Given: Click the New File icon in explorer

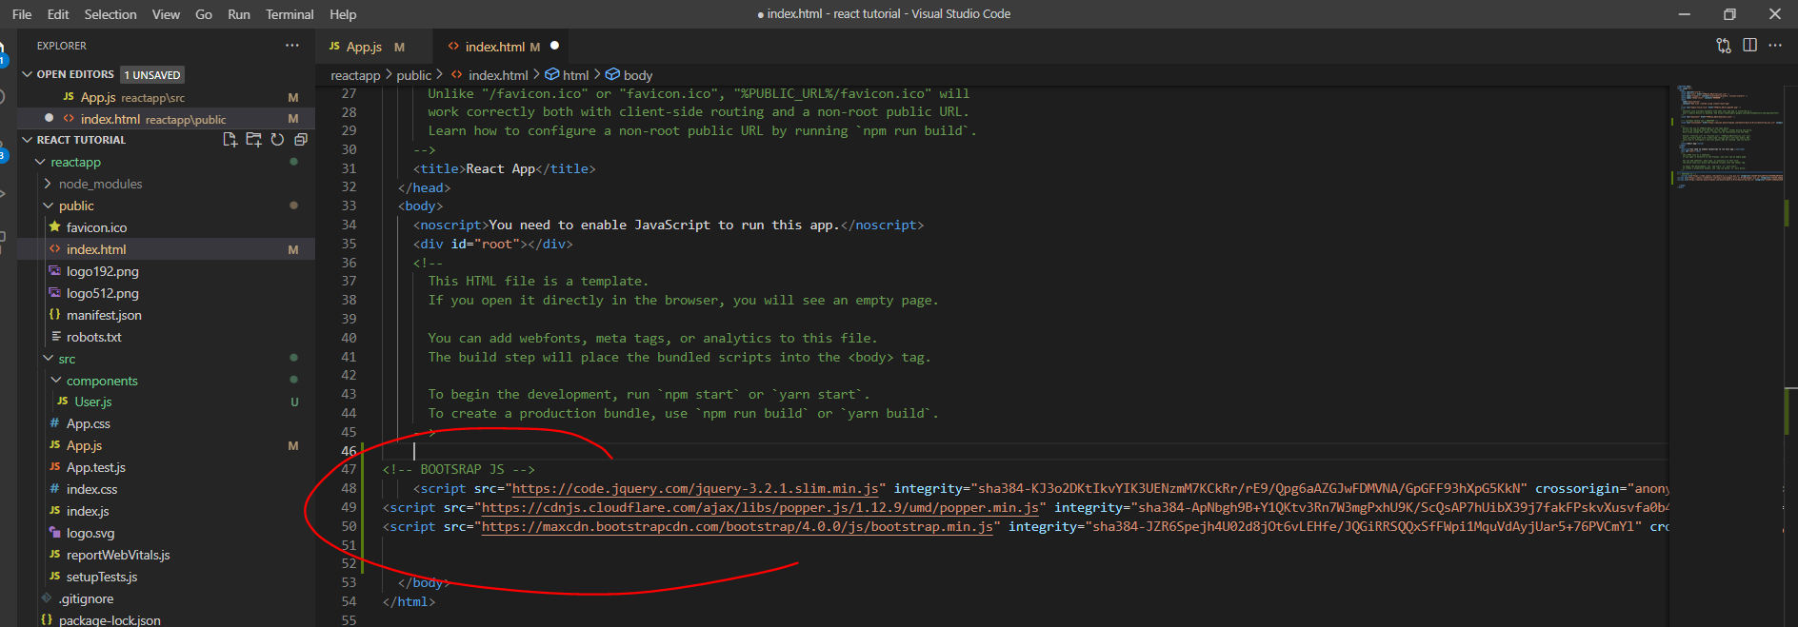Looking at the screenshot, I should [x=230, y=140].
